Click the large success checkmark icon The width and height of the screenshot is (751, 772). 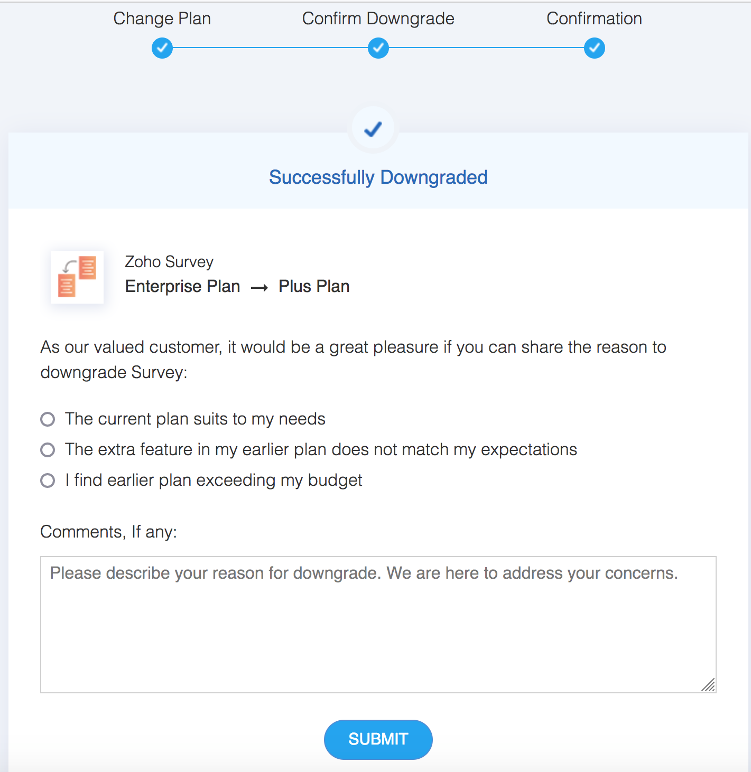tap(373, 129)
